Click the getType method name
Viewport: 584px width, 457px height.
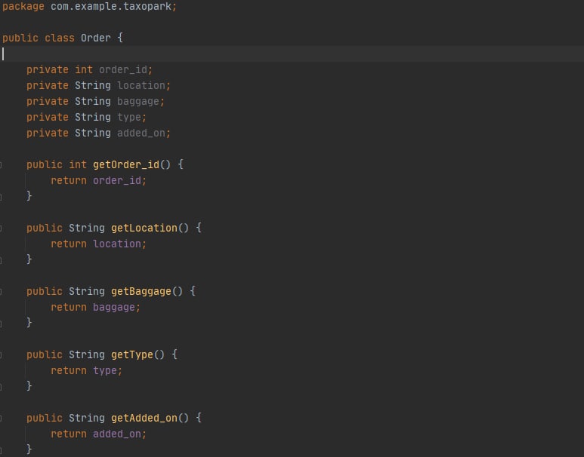132,354
